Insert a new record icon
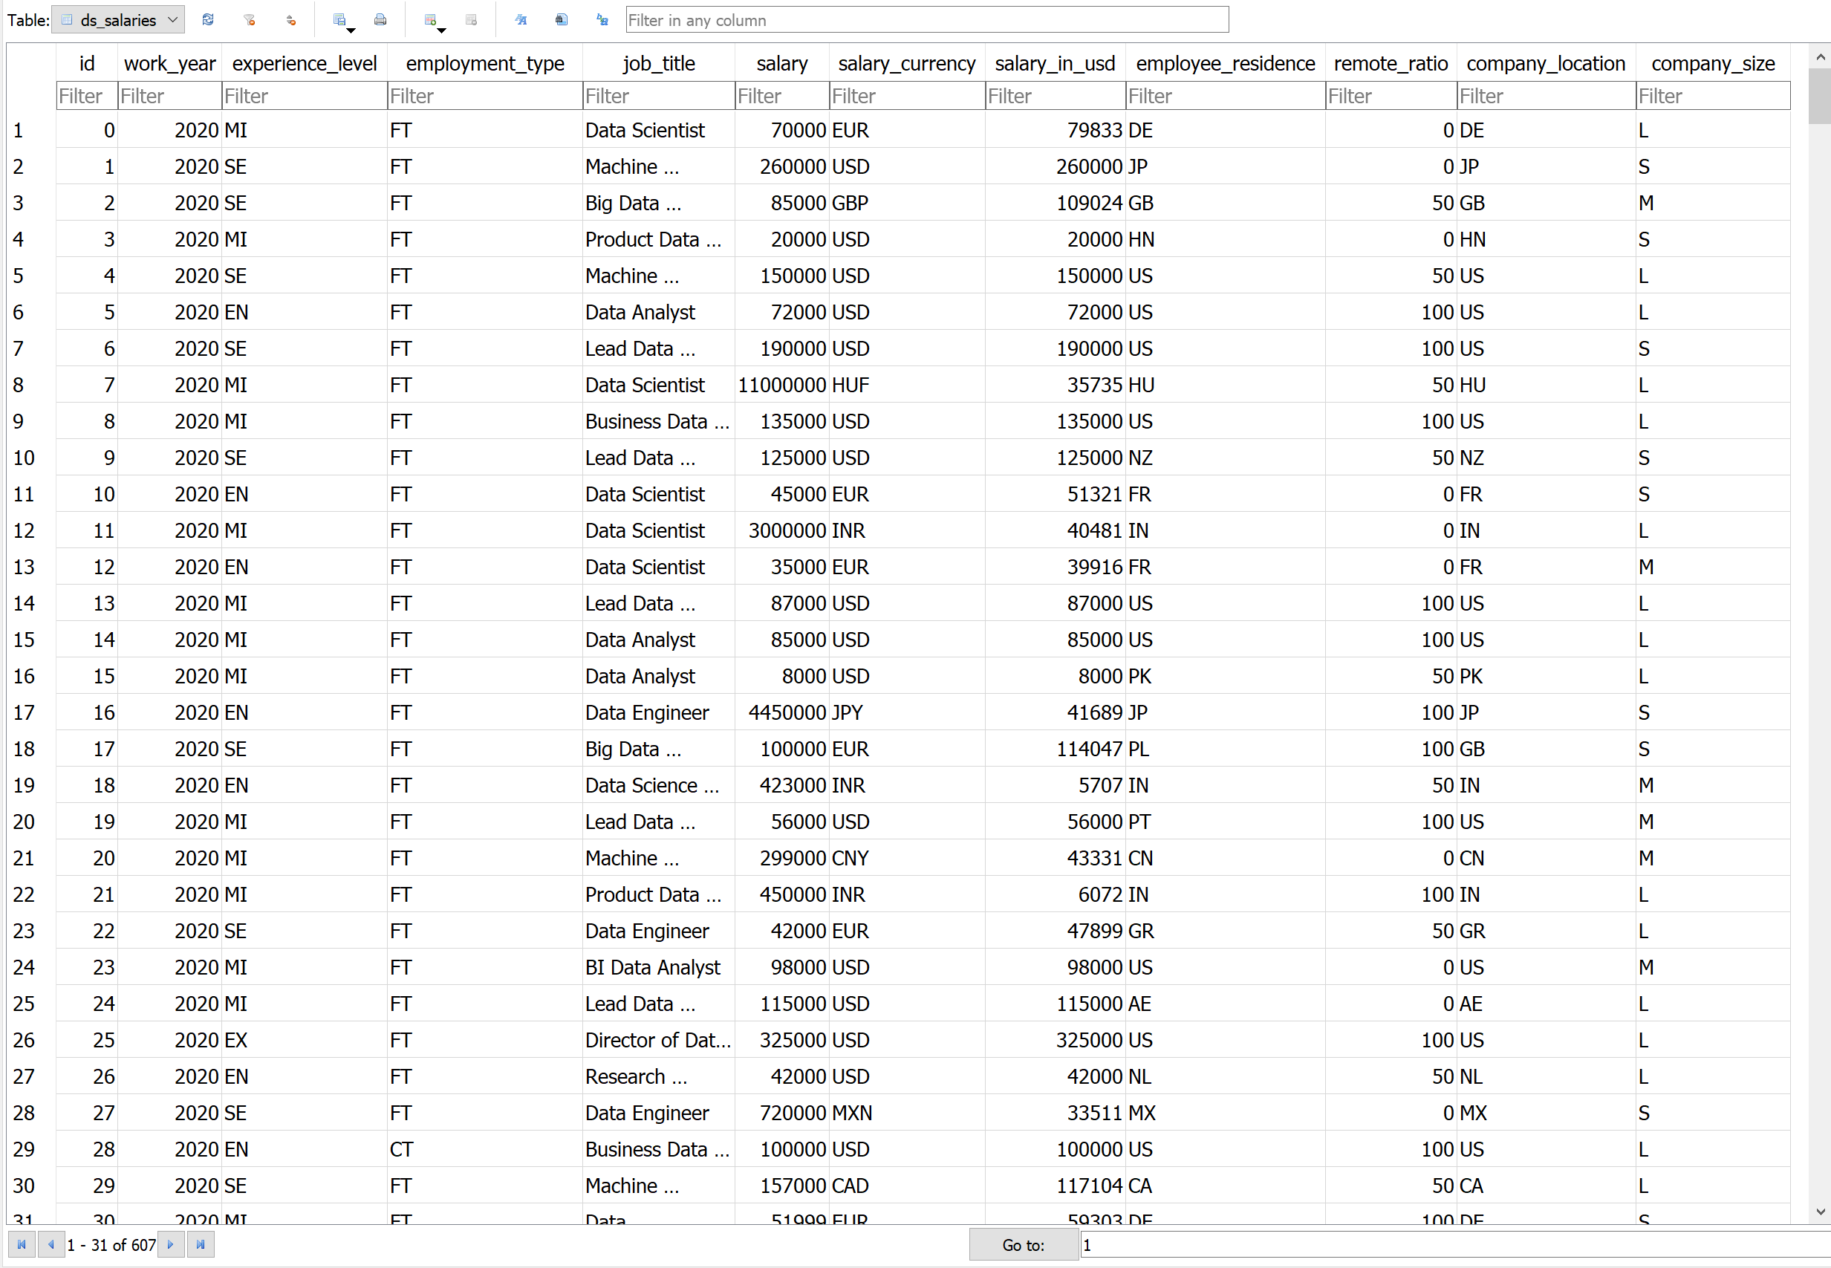The height and width of the screenshot is (1268, 1831). (x=430, y=20)
